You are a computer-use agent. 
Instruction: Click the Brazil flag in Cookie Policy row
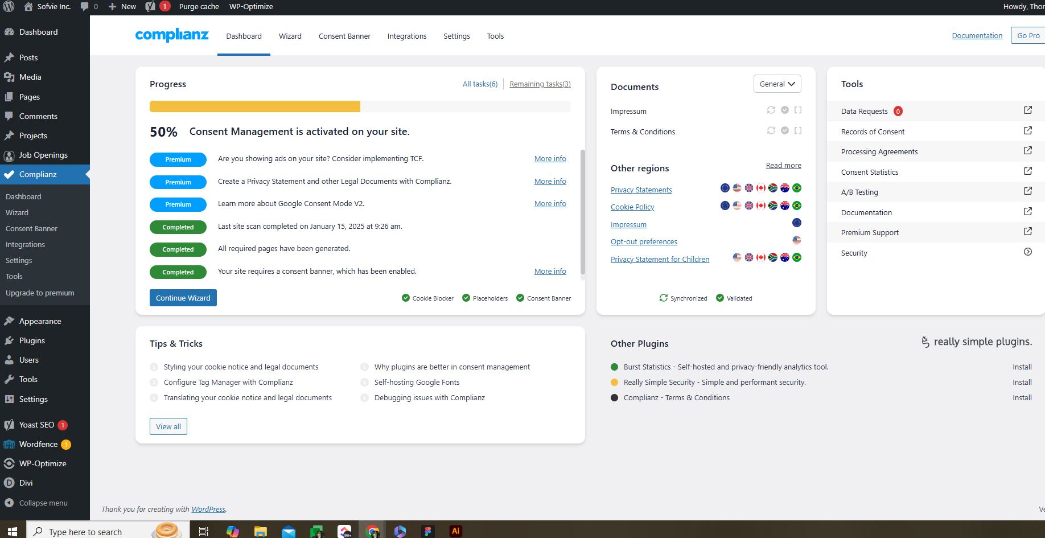[797, 206]
